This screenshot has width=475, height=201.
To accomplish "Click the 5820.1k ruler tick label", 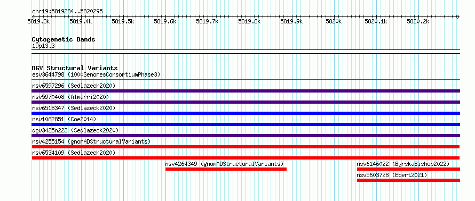I will coord(376,21).
